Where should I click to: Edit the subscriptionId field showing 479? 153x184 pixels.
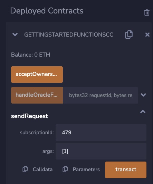[101, 133]
